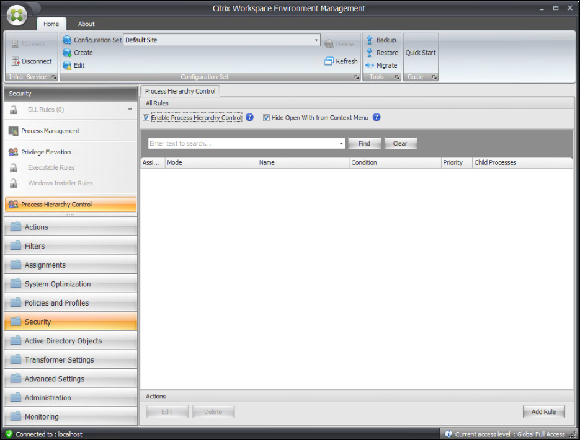Collapse the Security list with the up arrow

[x=130, y=108]
